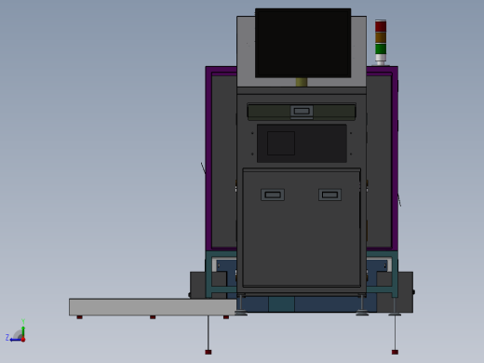Image resolution: width=484 pixels, height=363 pixels.
Task: Select the keyboard drawer handle
Action: [x=302, y=111]
